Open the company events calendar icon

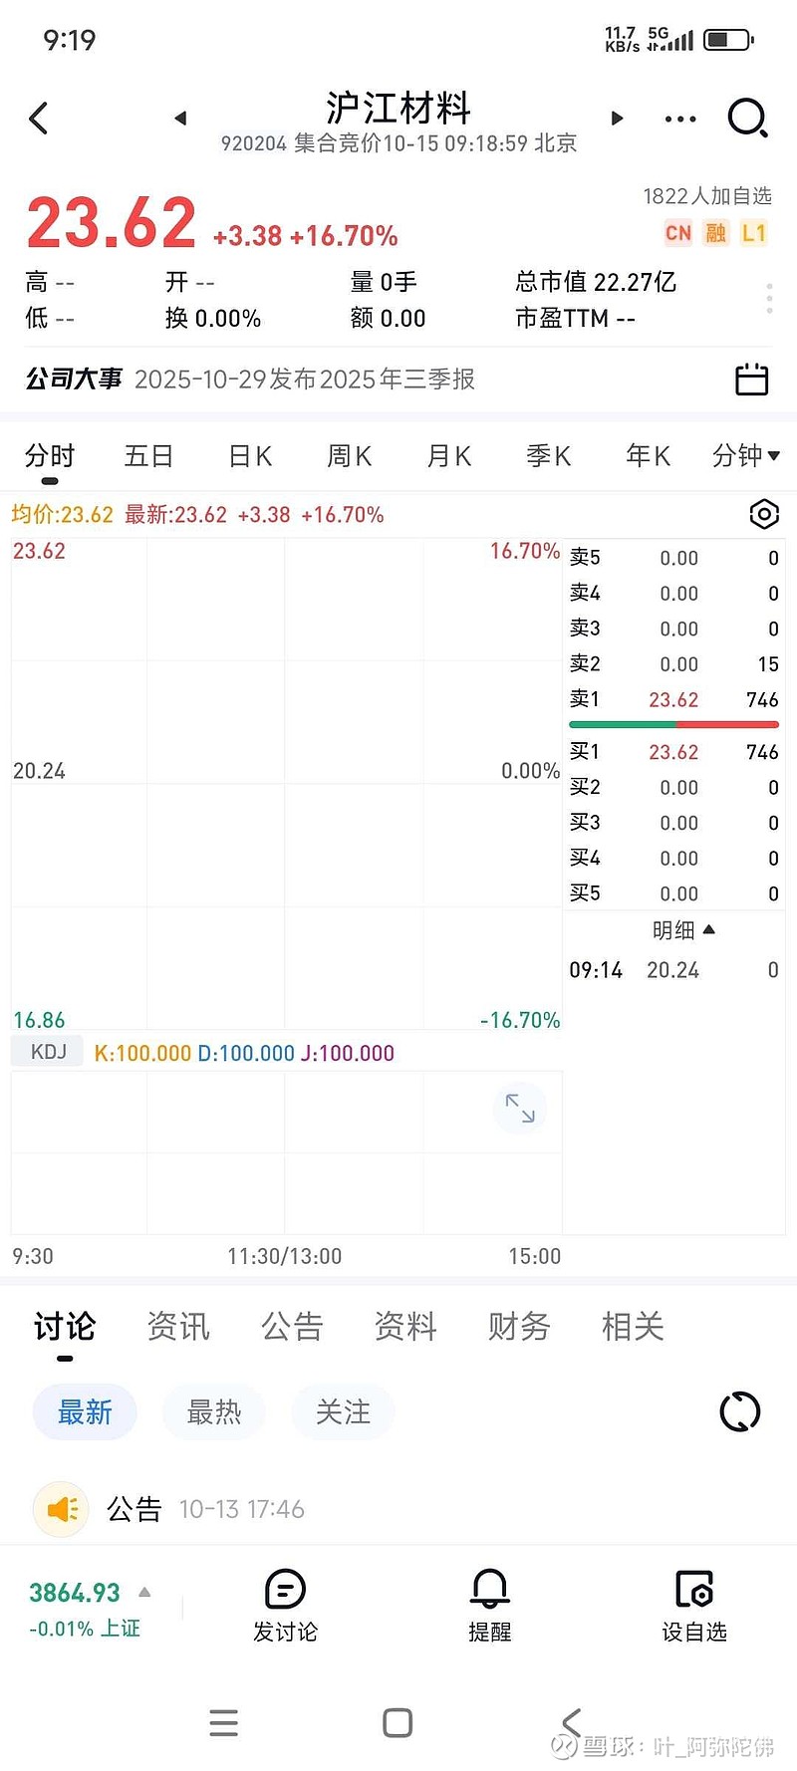click(751, 379)
